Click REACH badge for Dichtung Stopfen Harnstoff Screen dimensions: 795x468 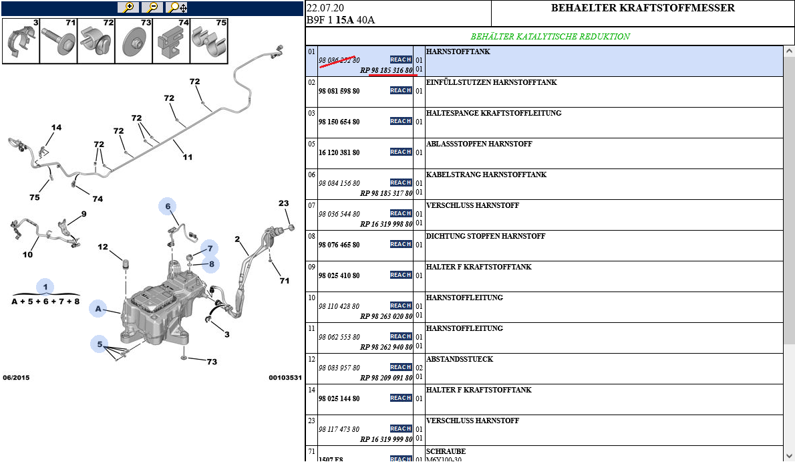click(x=401, y=244)
